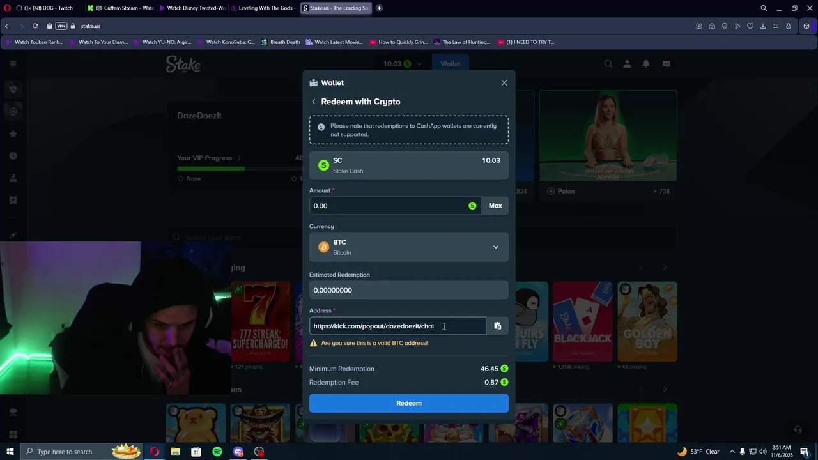Open Spotify from the taskbar
Screen dimensions: 818x460
pyautogui.click(x=217, y=452)
